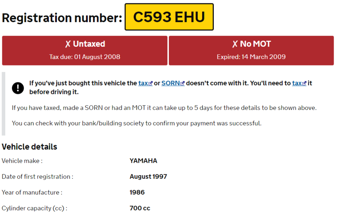The height and width of the screenshot is (217, 337).
Task: Open the 'tax' link before 'it'
Action: pyautogui.click(x=297, y=83)
